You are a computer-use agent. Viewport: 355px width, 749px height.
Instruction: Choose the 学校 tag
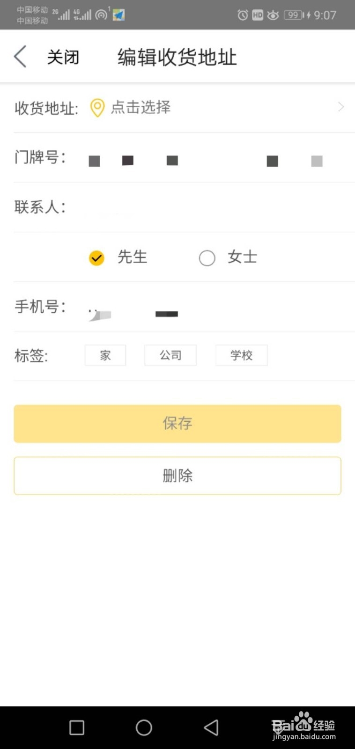[241, 355]
